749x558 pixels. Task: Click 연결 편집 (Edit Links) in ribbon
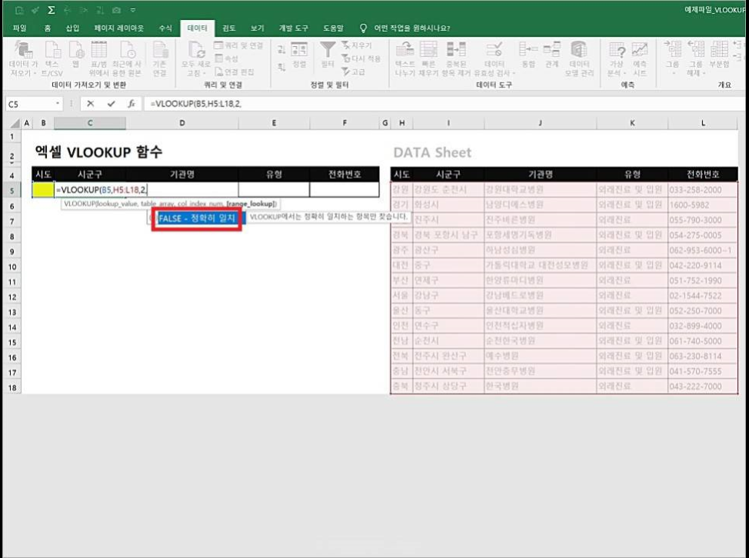pos(235,72)
